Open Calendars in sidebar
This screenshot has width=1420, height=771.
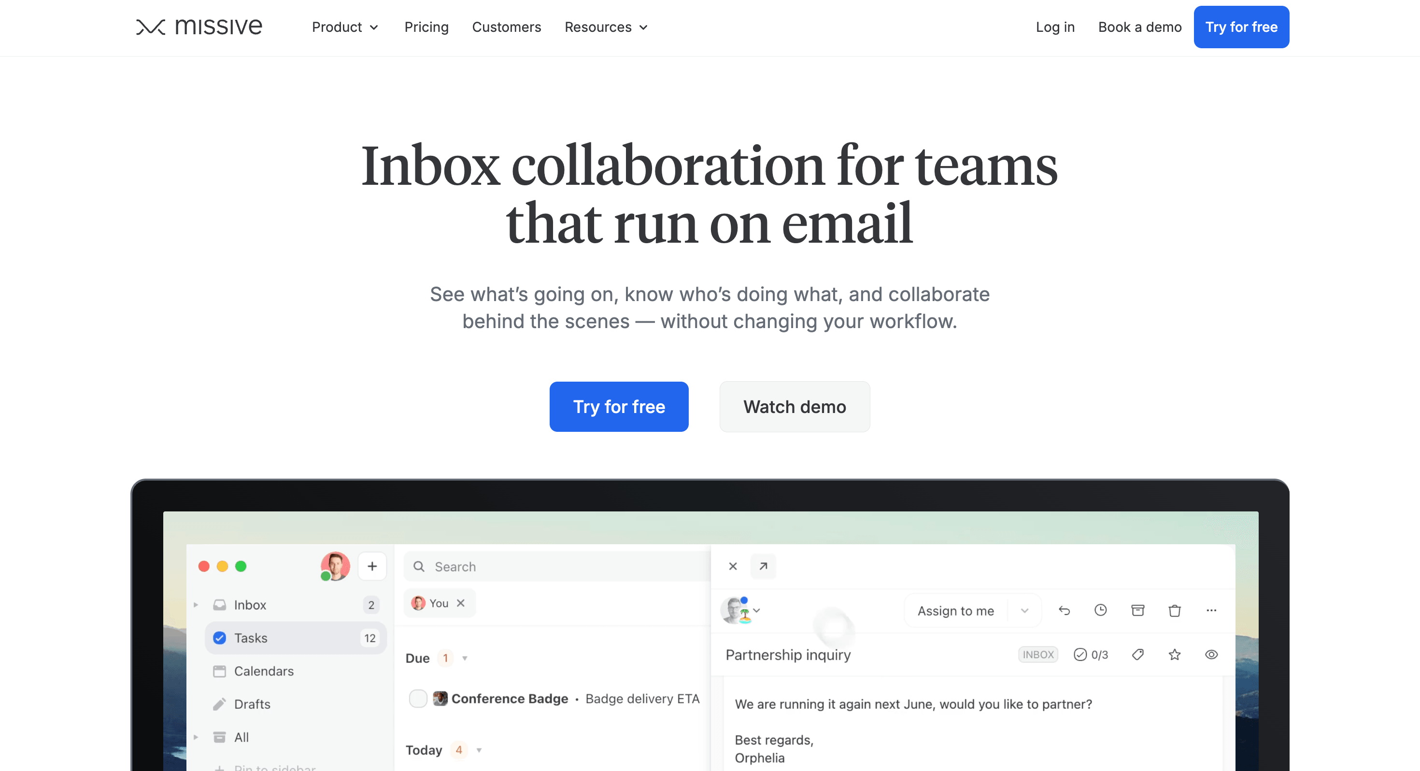pos(264,671)
